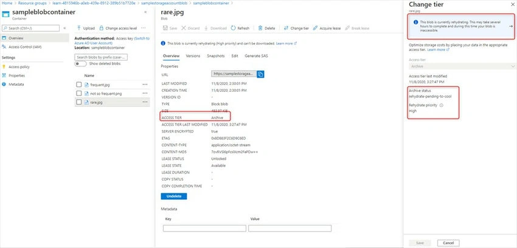Switch to the Edit tab
Image resolution: width=517 pixels, height=248 pixels.
(x=235, y=56)
